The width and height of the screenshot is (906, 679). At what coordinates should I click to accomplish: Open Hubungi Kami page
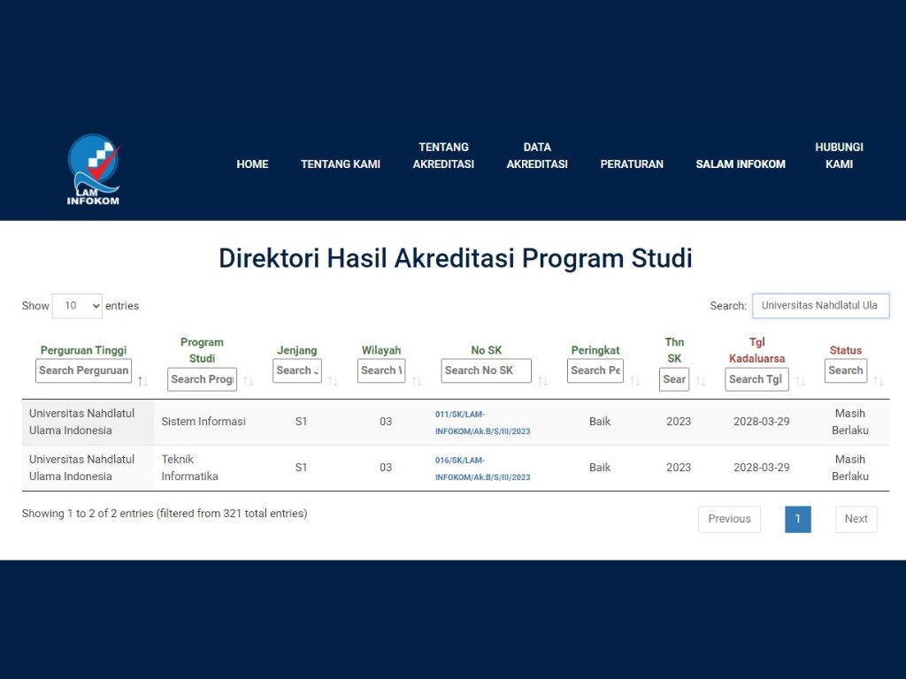(839, 156)
